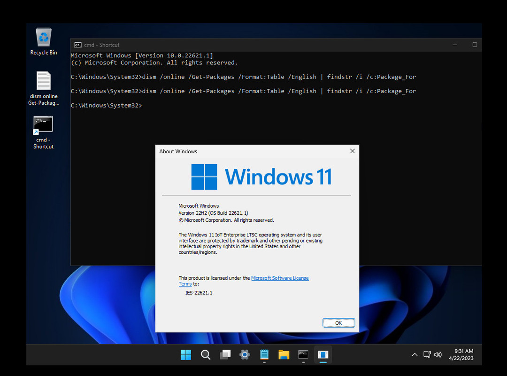Minimize the cmd window

coord(455,45)
